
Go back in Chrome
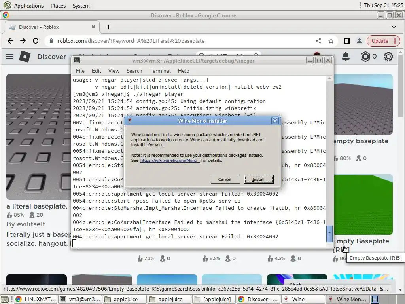[x=10, y=41]
